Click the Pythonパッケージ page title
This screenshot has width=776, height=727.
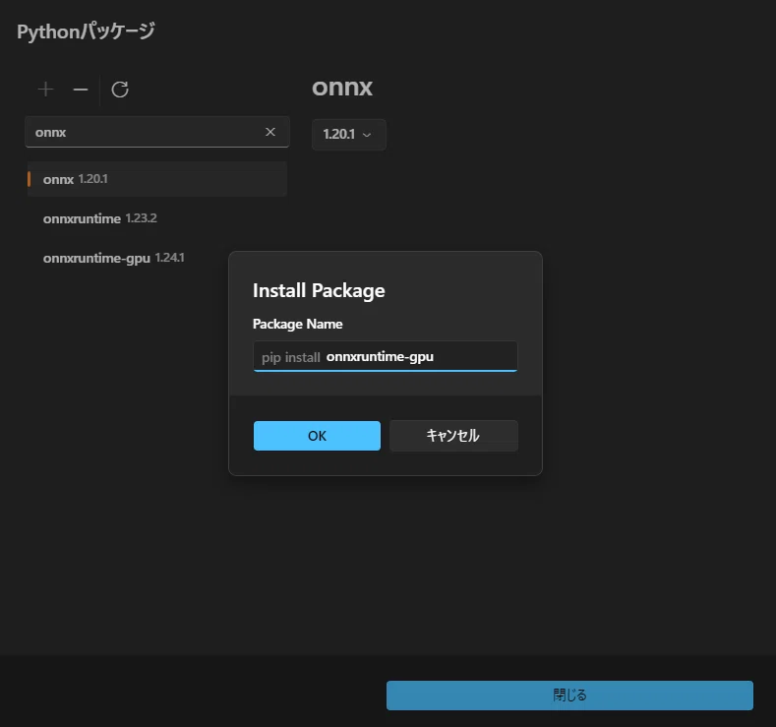[x=87, y=31]
